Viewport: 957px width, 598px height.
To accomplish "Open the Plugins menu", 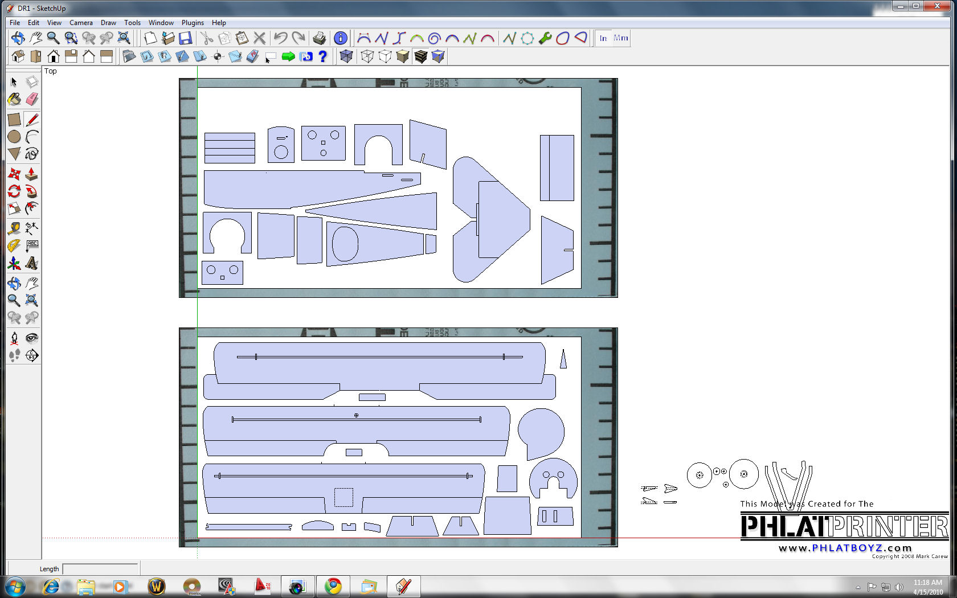I will (193, 23).
